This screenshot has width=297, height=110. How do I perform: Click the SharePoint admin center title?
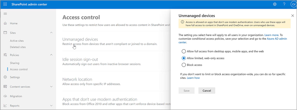pos(29,4)
